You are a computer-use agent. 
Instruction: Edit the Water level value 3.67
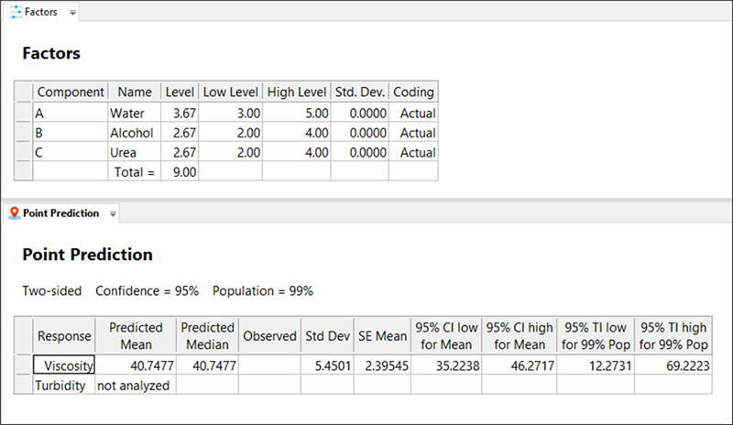[180, 113]
